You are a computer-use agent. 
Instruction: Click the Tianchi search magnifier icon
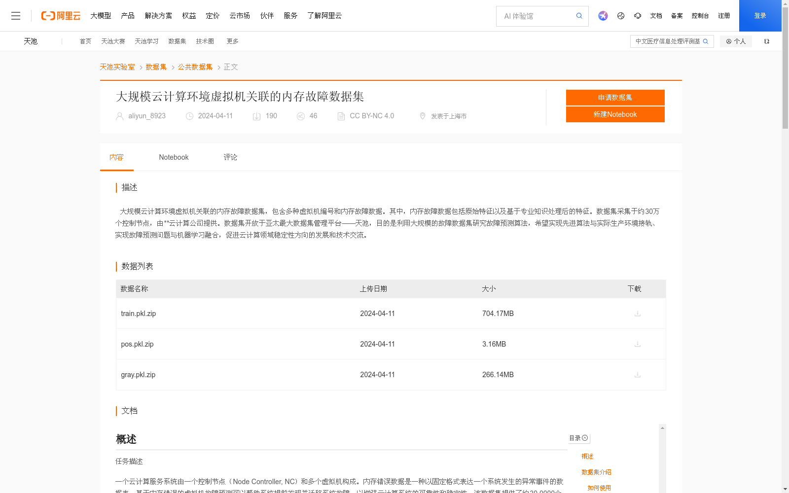(x=706, y=41)
